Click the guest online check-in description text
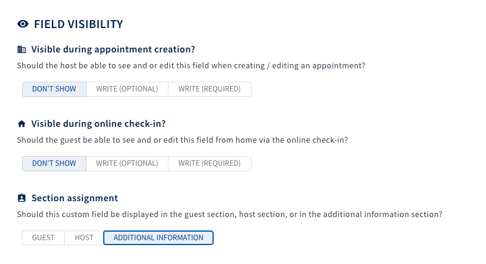This screenshot has width=486, height=264. (182, 140)
